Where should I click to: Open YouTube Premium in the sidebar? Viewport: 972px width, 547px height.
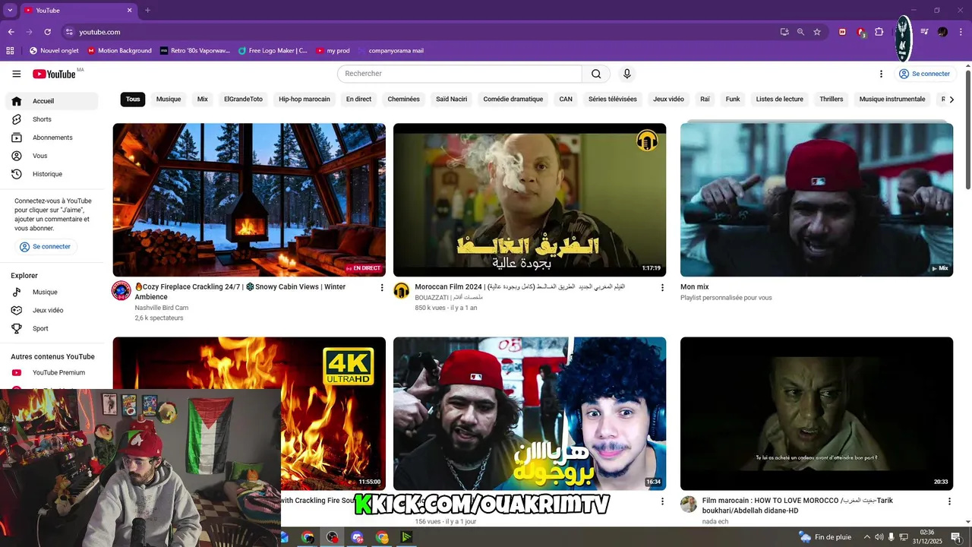[x=52, y=372]
